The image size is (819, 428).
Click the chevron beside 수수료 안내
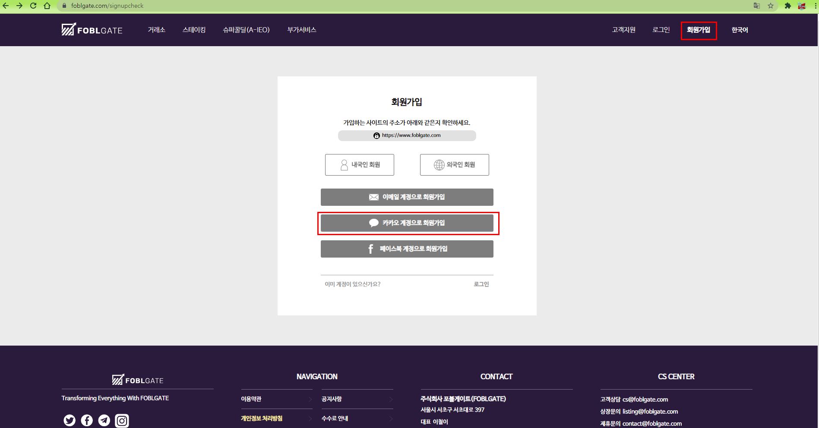pyautogui.click(x=391, y=419)
